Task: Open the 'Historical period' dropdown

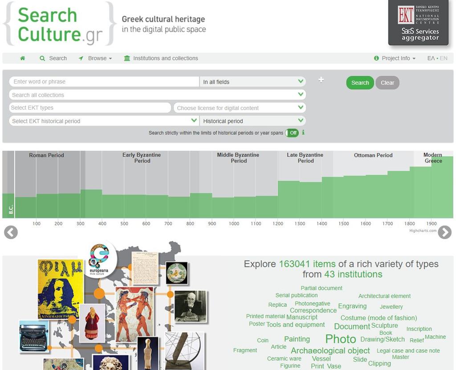Action: [253, 121]
